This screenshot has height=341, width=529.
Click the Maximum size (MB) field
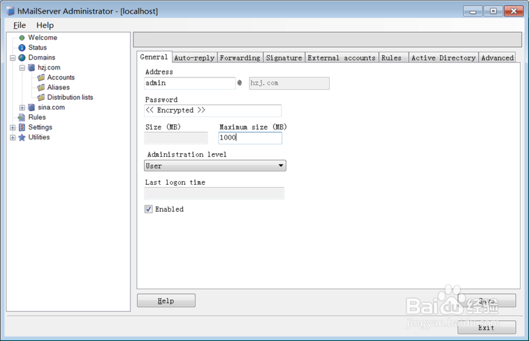tap(250, 138)
